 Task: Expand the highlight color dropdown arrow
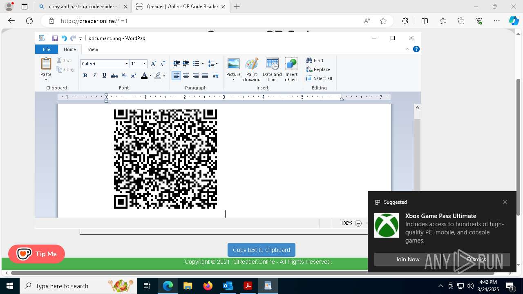[164, 76]
